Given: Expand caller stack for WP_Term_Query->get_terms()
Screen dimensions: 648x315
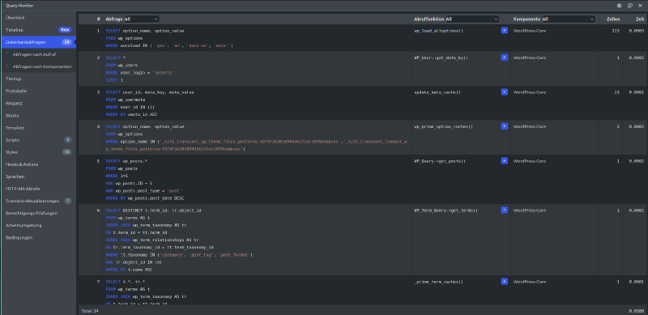Looking at the screenshot, I should pos(504,210).
